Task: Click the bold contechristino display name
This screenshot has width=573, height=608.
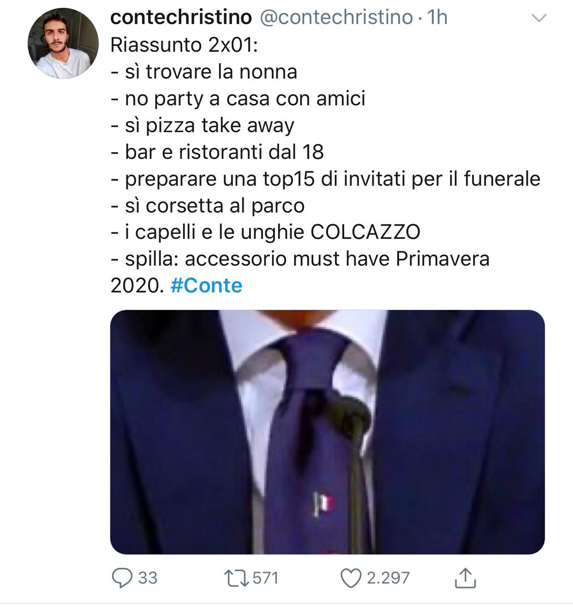Action: tap(181, 18)
